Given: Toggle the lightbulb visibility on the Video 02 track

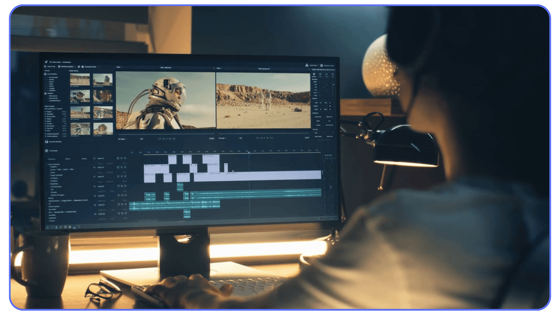Looking at the screenshot, I should 125,167.
